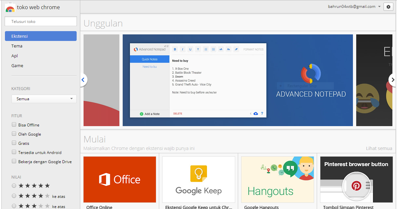Check the Bisa Offline checkbox

[14, 124]
